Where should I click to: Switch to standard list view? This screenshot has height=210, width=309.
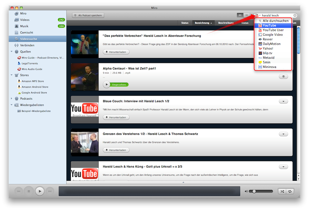point(240,15)
